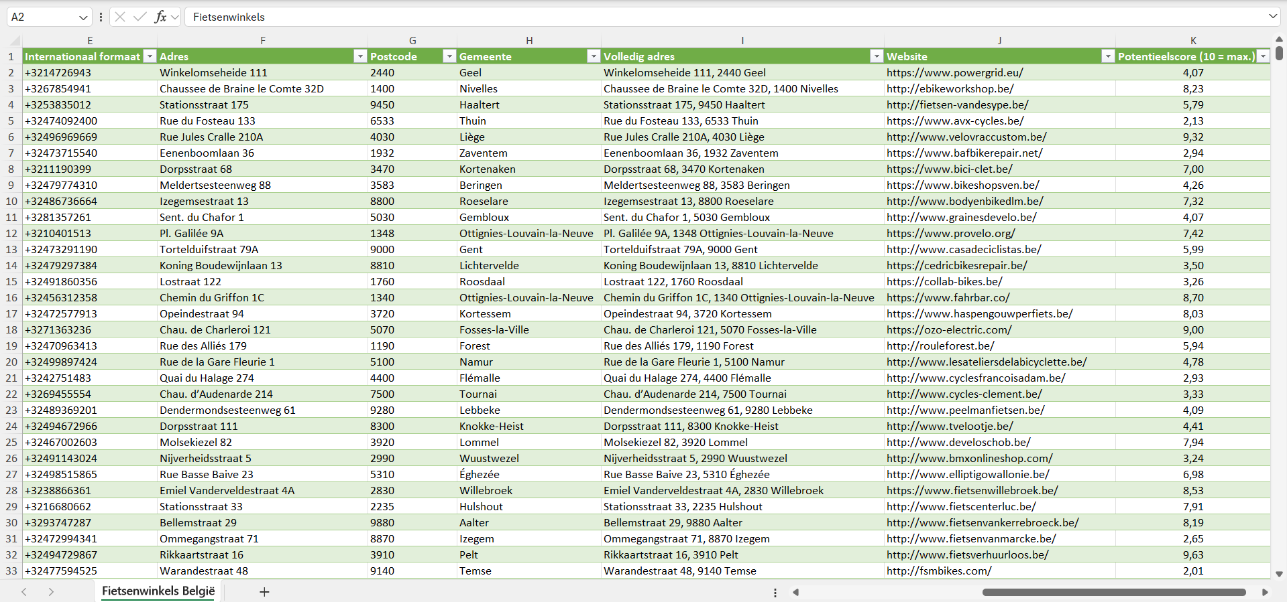Click the Enter checkmark icon in formula bar
Viewport: 1287px width, 602px height.
139,17
